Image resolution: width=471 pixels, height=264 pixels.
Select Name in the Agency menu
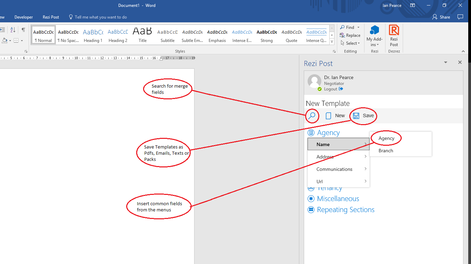[x=338, y=144]
